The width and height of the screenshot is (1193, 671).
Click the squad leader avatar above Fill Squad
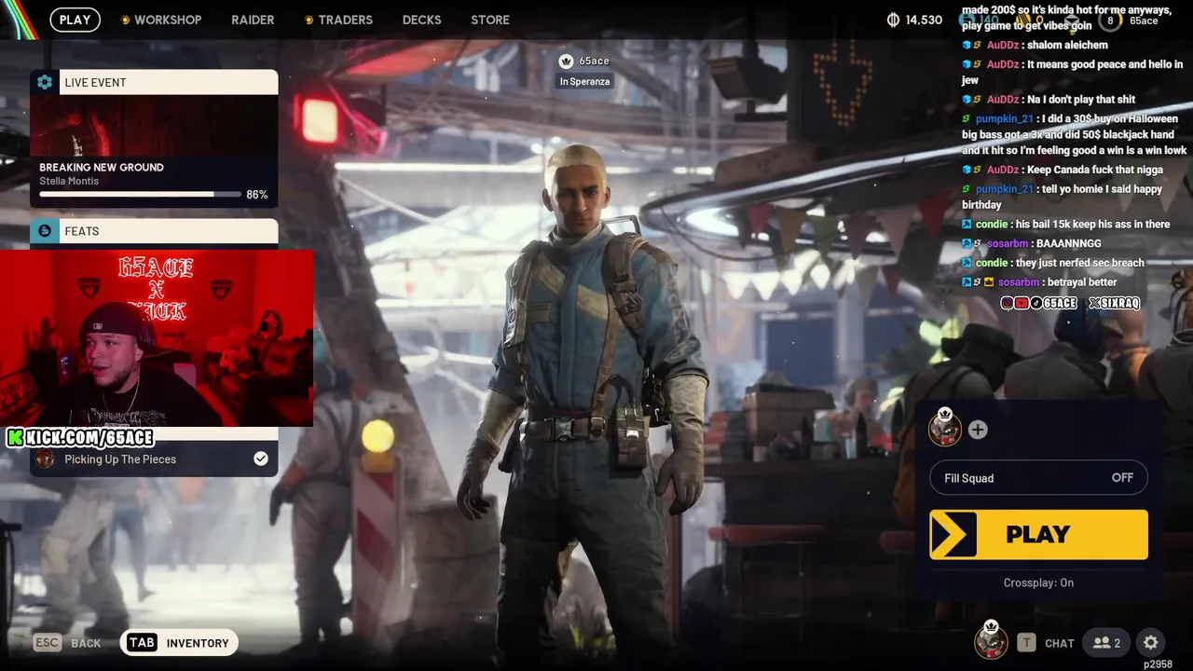945,429
